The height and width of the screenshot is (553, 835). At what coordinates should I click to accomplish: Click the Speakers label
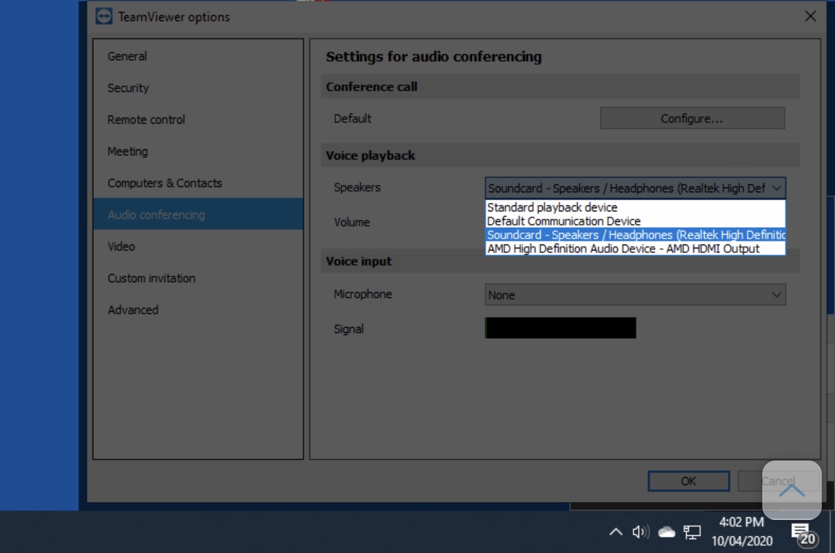point(357,188)
